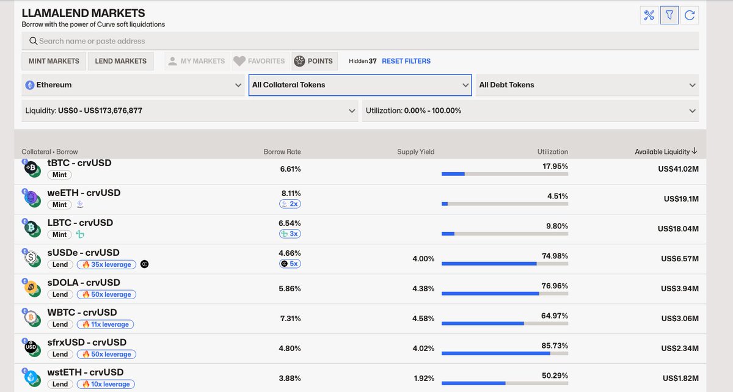The width and height of the screenshot is (733, 392).
Task: Click the Reset Filters link
Action: pyautogui.click(x=406, y=61)
